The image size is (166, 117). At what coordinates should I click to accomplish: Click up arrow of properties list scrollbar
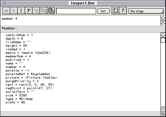(x=163, y=35)
